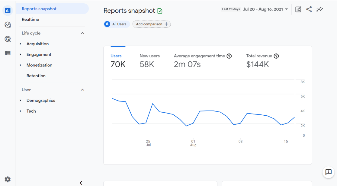Viewport: 337px width, 186px height.
Task: Click the help icon beside Average engagement time
Action: tap(229, 56)
